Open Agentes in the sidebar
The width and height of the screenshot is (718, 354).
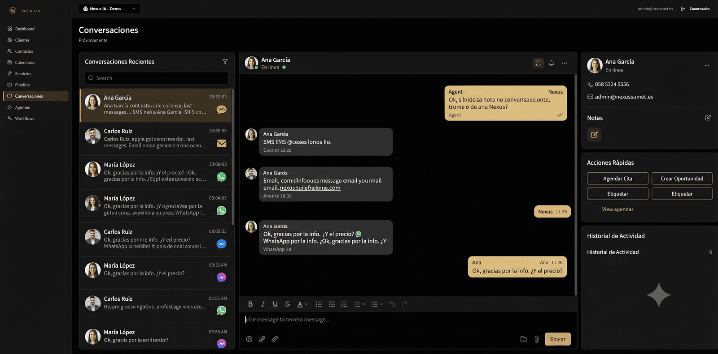point(22,107)
